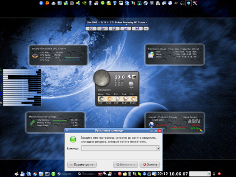Image resolution: width=236 pixels, height=177 pixels.
Task: Expand the Команда history dropdown arrow
Action: click(158, 148)
